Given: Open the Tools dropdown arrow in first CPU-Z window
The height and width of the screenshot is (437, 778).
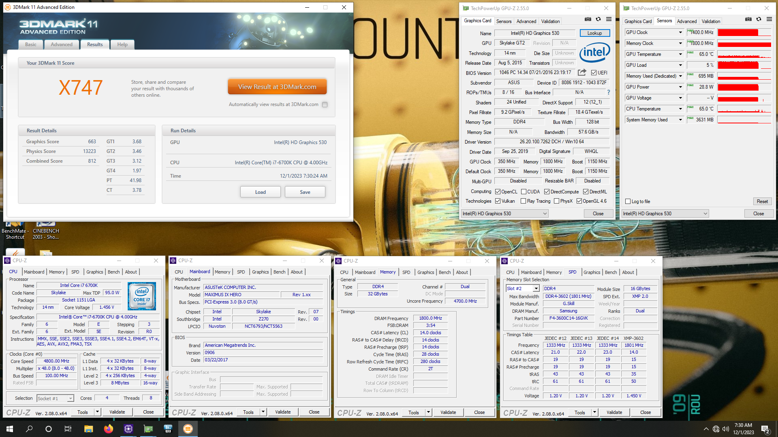Looking at the screenshot, I should coord(97,412).
